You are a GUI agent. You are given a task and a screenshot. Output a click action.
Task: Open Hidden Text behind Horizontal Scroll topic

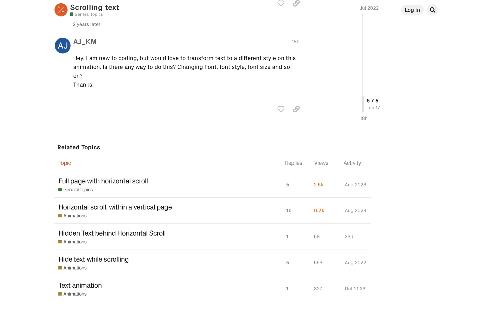pos(112,233)
